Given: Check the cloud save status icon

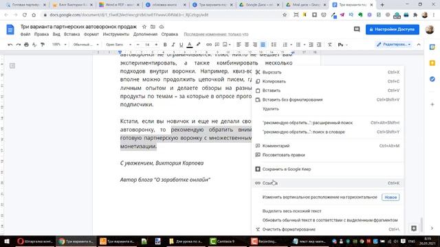Looking at the screenshot, I should pos(162,27).
